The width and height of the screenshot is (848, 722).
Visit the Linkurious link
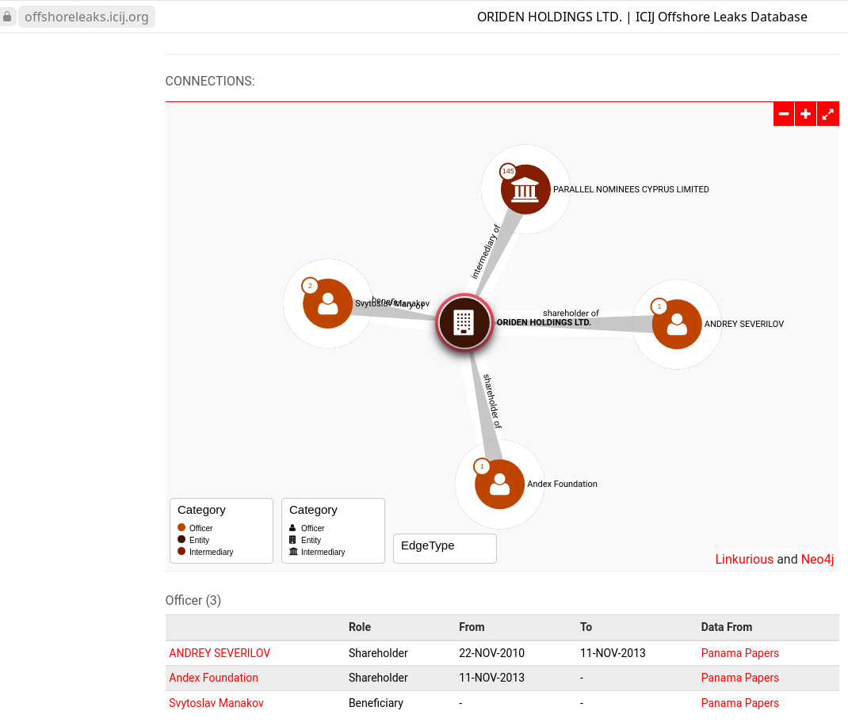743,559
